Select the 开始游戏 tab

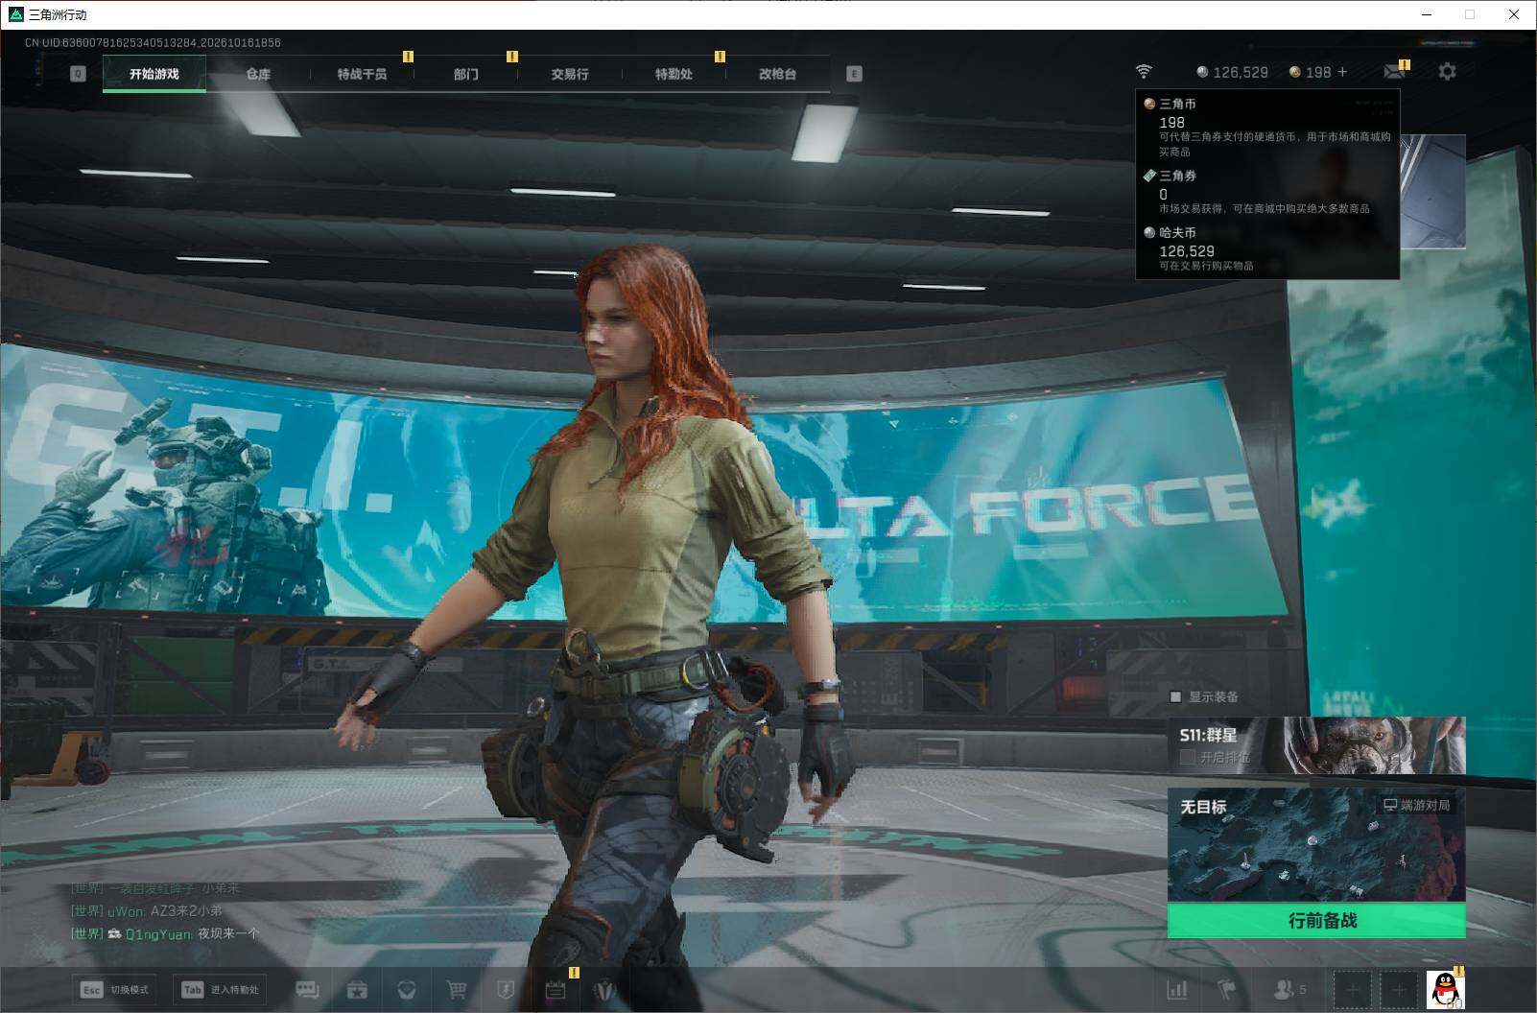pyautogui.click(x=154, y=74)
